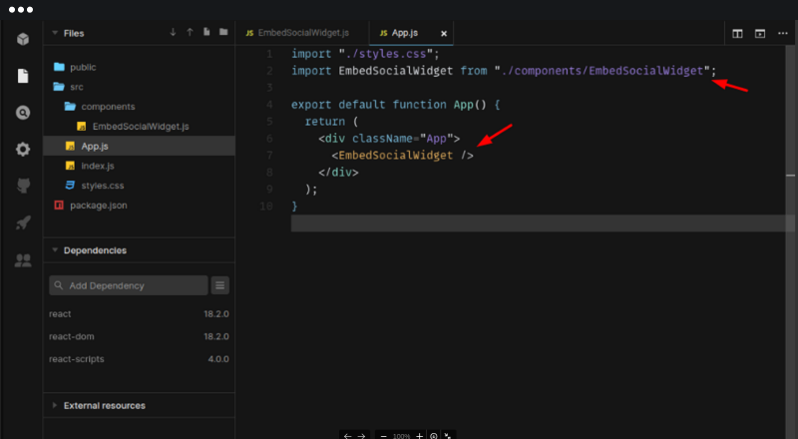Click the split editor layout icon

pyautogui.click(x=737, y=34)
